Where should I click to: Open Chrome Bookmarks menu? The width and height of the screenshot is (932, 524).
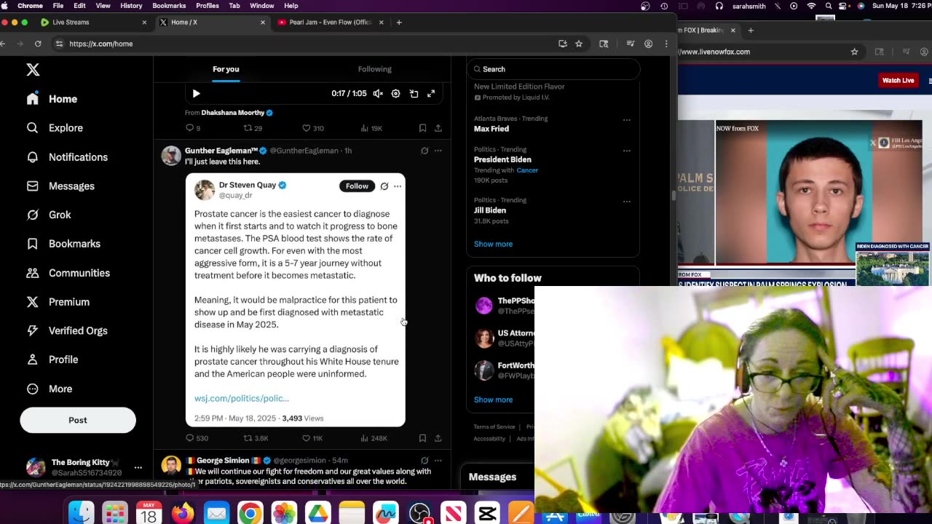pyautogui.click(x=169, y=6)
